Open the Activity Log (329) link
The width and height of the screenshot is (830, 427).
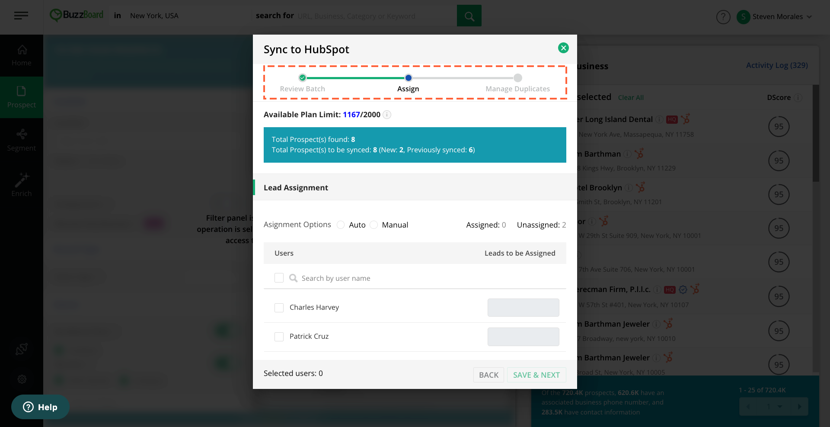[x=777, y=65]
